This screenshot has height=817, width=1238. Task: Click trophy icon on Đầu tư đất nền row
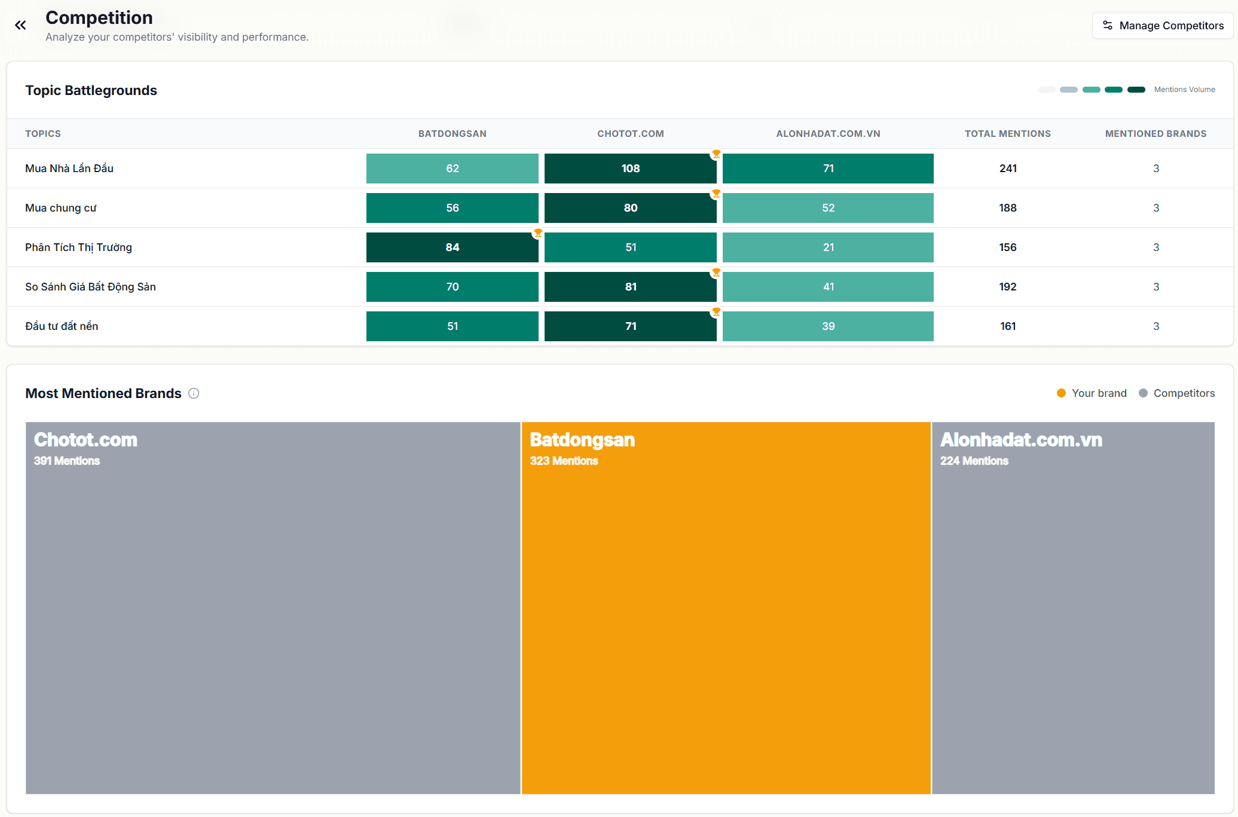716,312
